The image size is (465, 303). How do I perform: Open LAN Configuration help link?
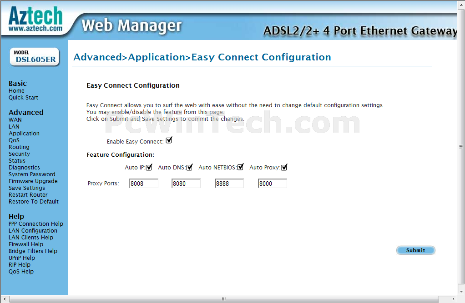pyautogui.click(x=33, y=230)
